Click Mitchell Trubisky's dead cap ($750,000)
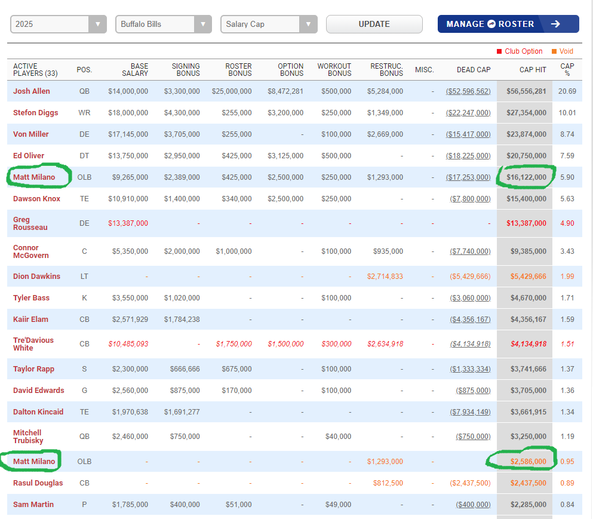This screenshot has width=593, height=519. click(473, 437)
